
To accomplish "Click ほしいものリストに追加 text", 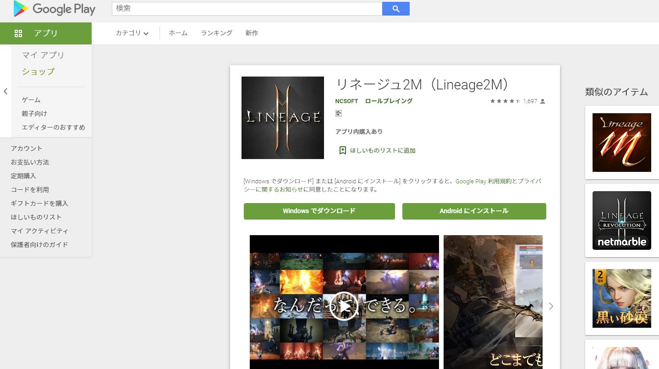I will point(383,150).
